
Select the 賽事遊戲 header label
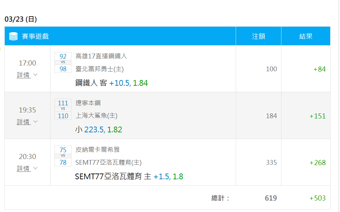pyautogui.click(x=35, y=36)
